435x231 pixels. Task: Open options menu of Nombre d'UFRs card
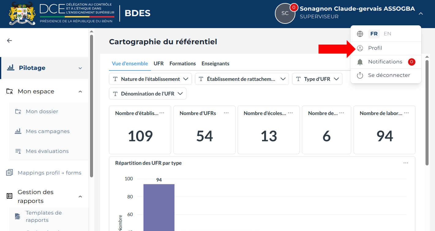pyautogui.click(x=226, y=113)
